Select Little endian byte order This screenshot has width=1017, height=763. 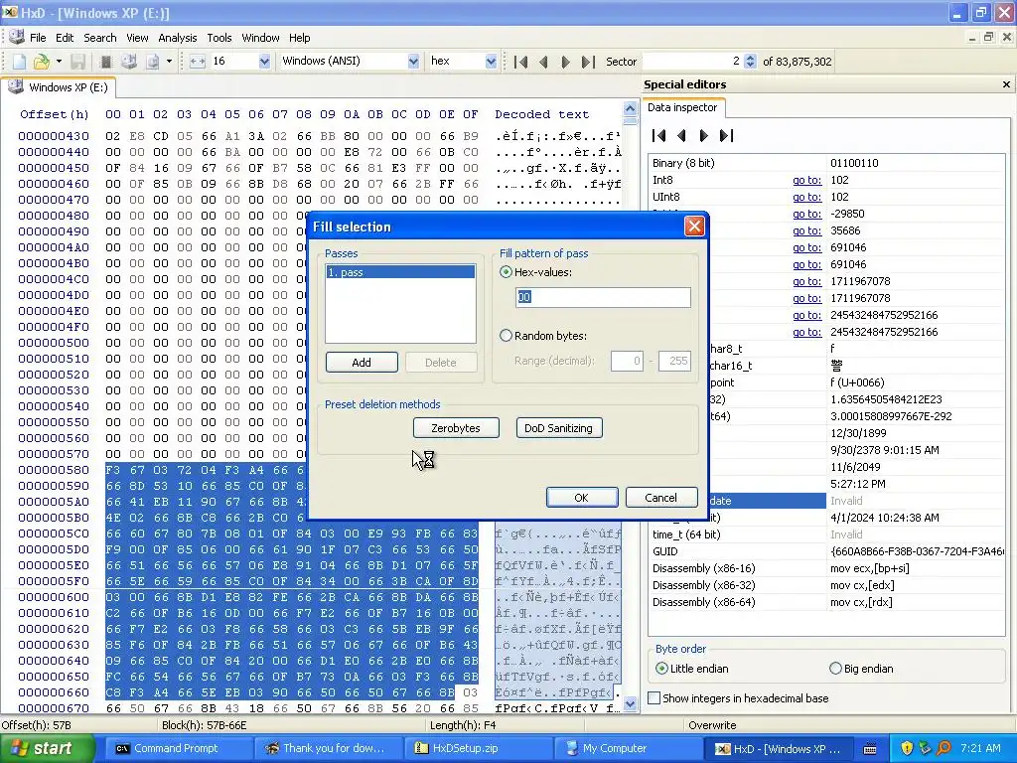(661, 669)
